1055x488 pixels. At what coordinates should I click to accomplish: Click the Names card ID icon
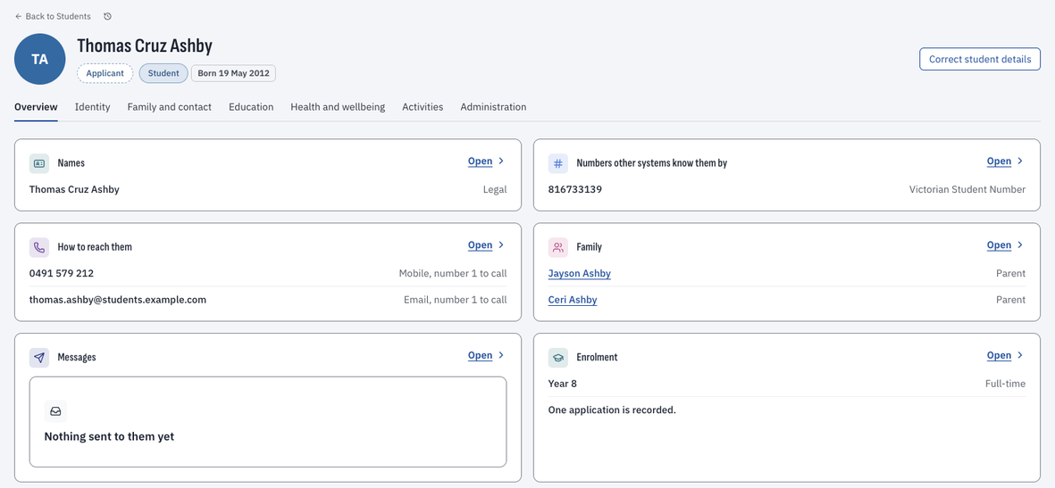(x=39, y=163)
